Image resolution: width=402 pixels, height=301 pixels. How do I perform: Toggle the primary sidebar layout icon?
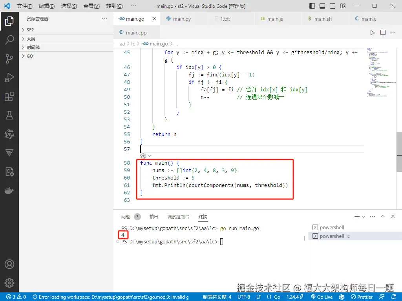[x=312, y=6]
